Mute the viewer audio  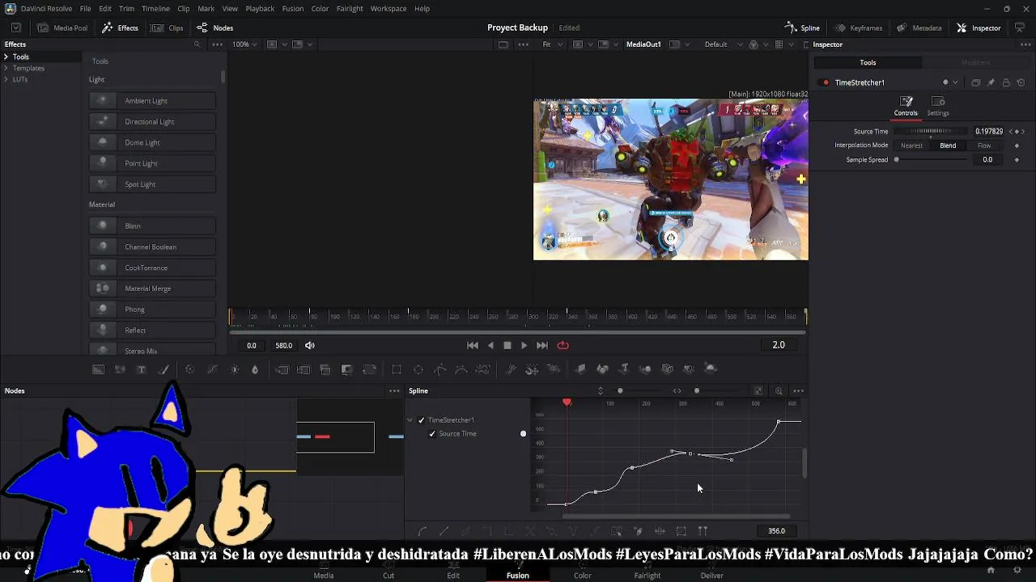click(310, 345)
